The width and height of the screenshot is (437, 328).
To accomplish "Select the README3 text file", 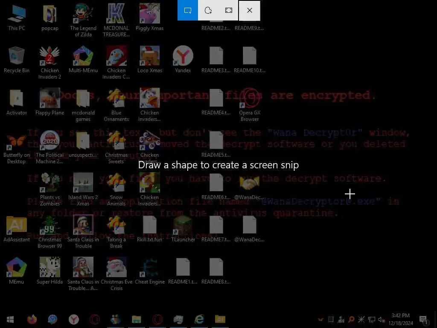I will pyautogui.click(x=216, y=60).
